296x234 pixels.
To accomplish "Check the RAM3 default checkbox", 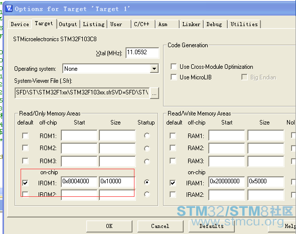I will 173,161.
